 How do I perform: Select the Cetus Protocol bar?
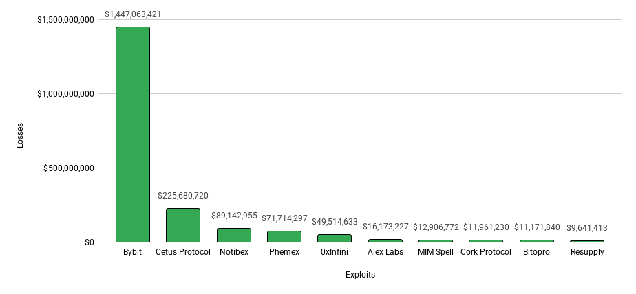point(183,225)
